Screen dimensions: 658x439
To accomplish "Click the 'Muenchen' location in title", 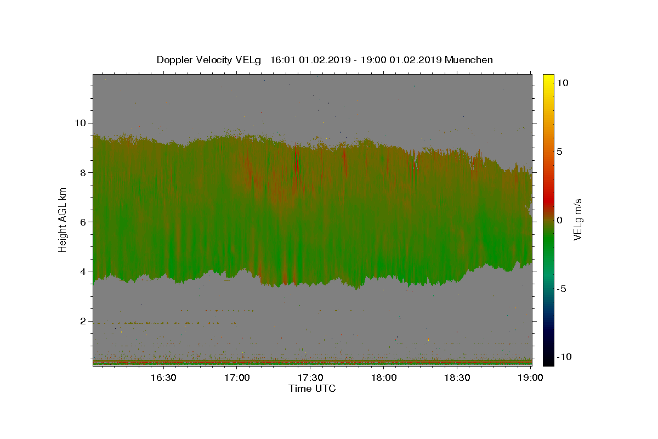I will click(x=469, y=60).
